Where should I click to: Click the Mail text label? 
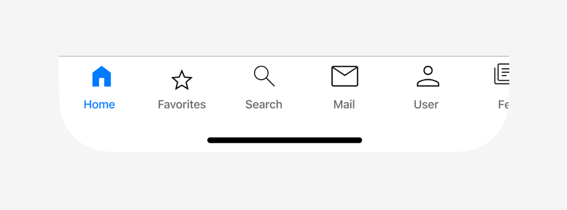pos(344,104)
